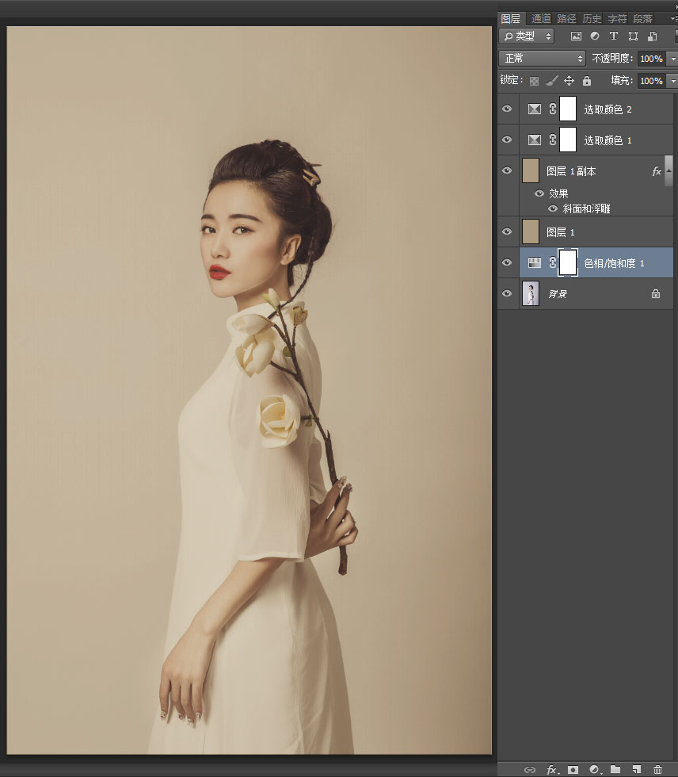The image size is (678, 777).
Task: Switch to the 路径 tab
Action: coord(566,19)
